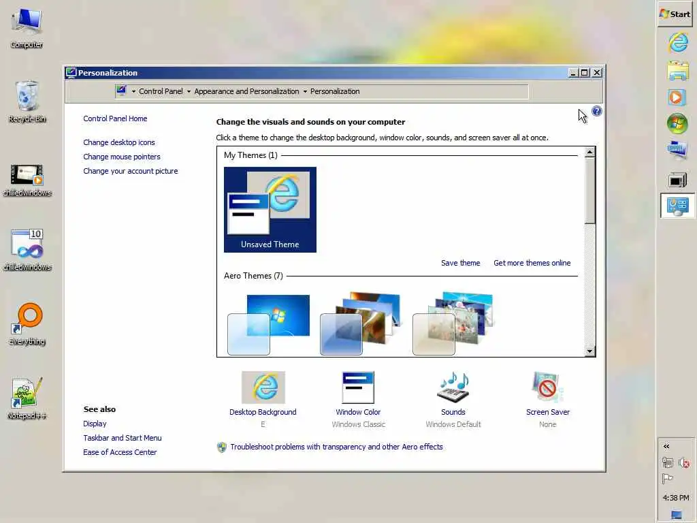This screenshot has width=697, height=523.
Task: Click Personalization window title bar icon
Action: [71, 72]
